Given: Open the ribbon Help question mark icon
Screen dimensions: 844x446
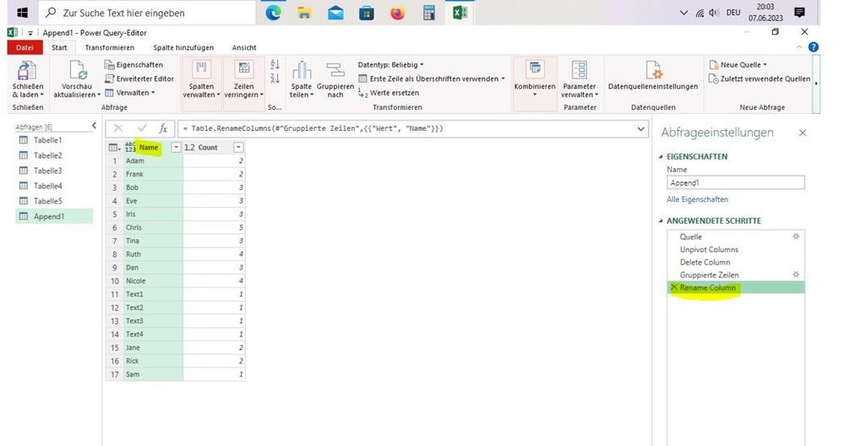Looking at the screenshot, I should (814, 46).
